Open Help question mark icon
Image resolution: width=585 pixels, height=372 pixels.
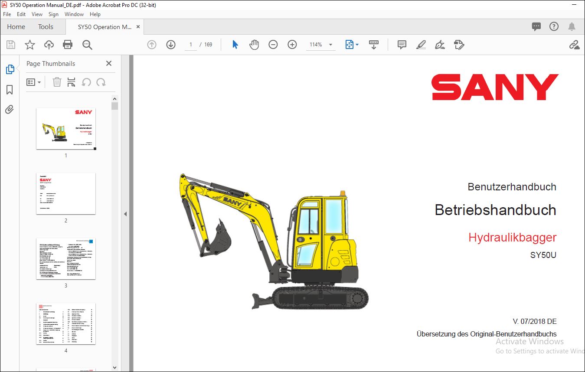554,26
